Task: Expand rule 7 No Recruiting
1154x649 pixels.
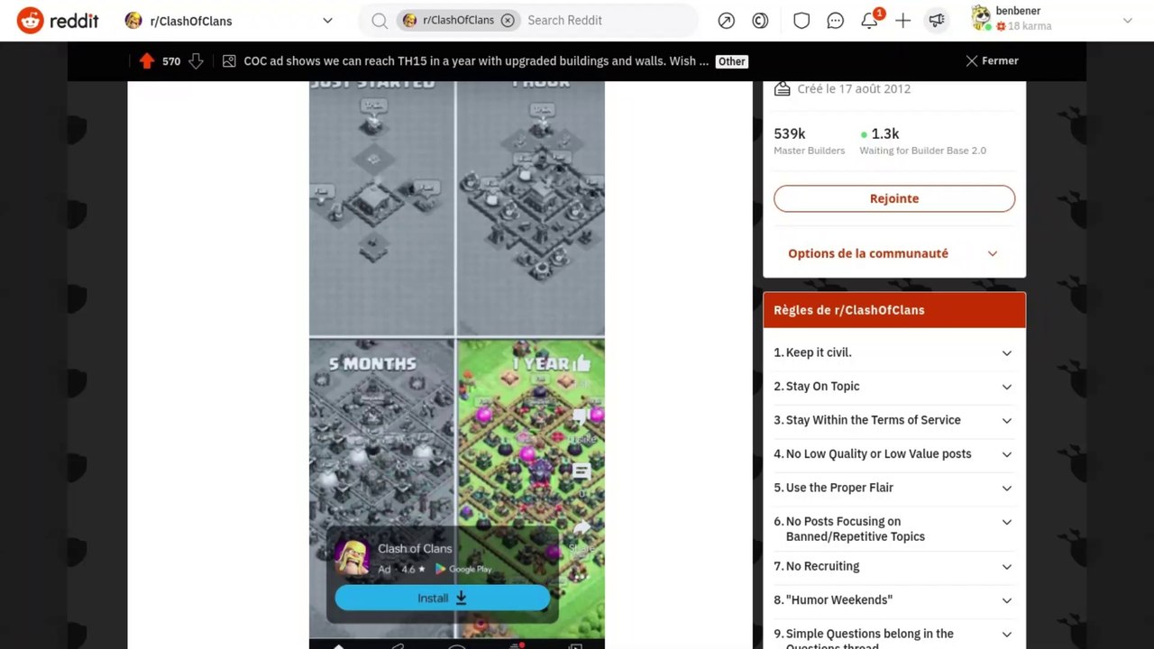Action: (893, 566)
